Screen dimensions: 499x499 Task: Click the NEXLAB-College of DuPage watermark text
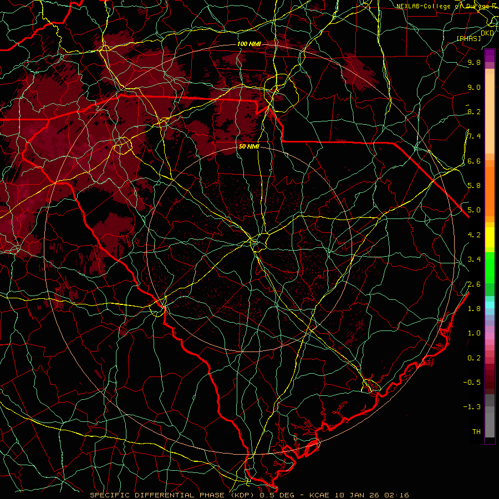pyautogui.click(x=447, y=6)
